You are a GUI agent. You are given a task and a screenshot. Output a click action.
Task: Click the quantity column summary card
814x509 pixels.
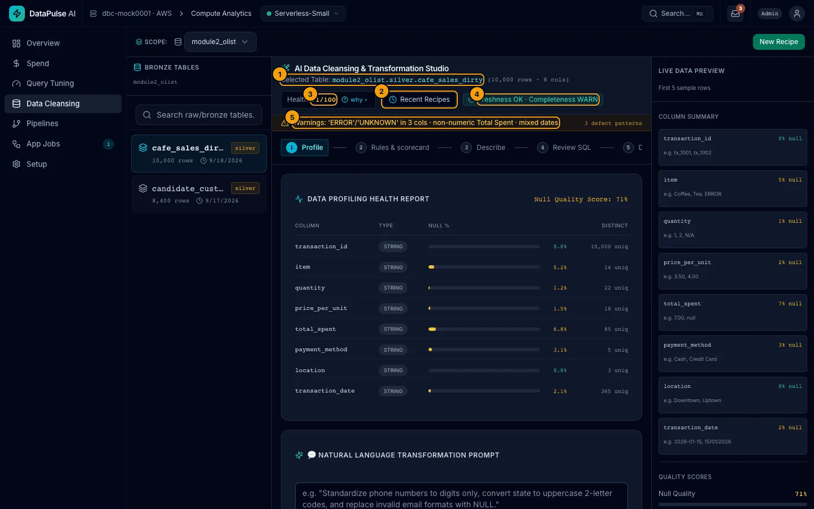pyautogui.click(x=733, y=230)
